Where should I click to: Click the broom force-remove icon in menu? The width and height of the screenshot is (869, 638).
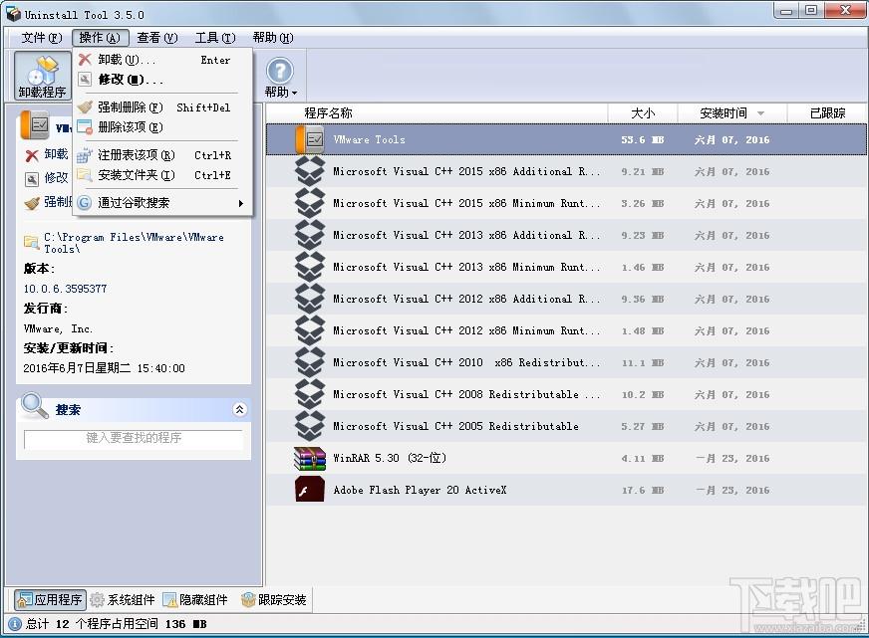pyautogui.click(x=85, y=106)
